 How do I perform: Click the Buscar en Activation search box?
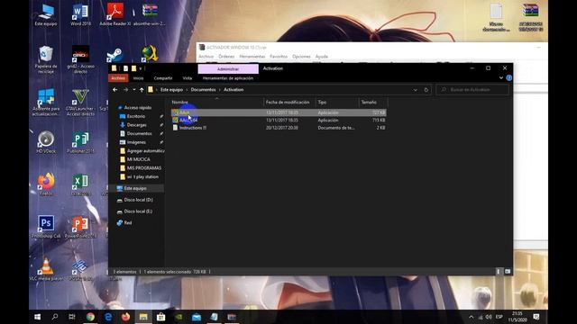(472, 90)
